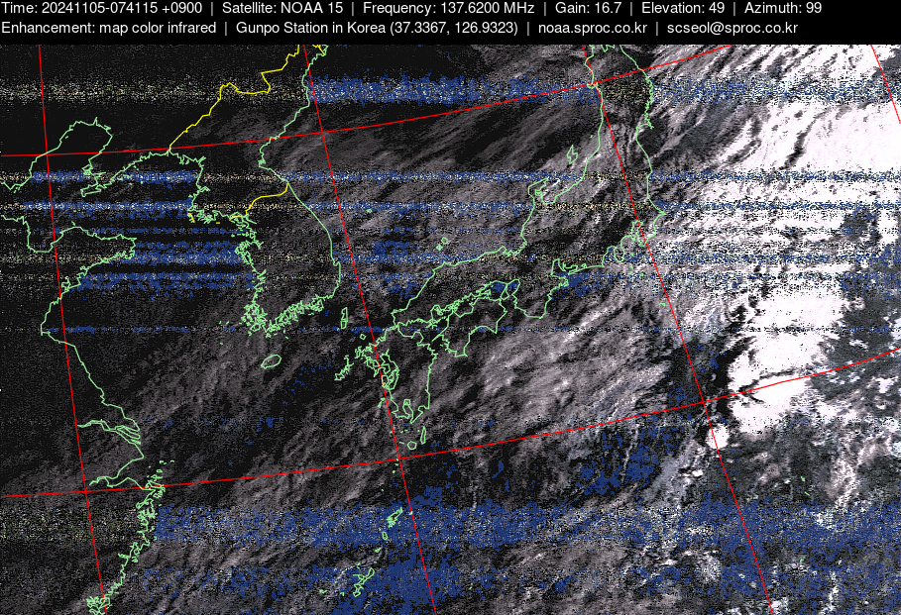Viewport: 901px width, 615px height.
Task: Click the Sado Island outline off Japan
Action: [572, 154]
